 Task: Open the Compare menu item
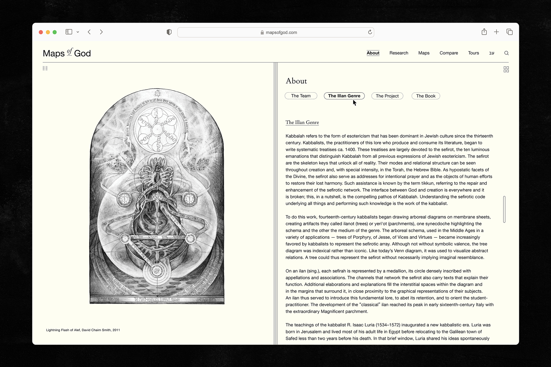(449, 53)
